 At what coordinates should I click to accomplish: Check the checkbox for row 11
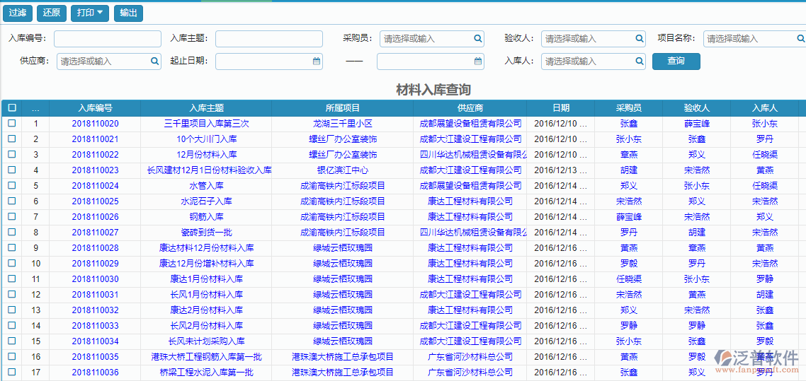12,279
